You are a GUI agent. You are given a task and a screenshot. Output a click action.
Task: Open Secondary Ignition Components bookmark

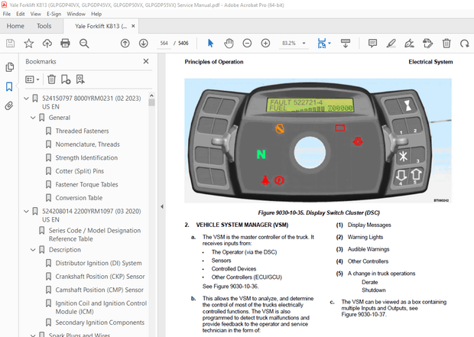click(x=99, y=322)
